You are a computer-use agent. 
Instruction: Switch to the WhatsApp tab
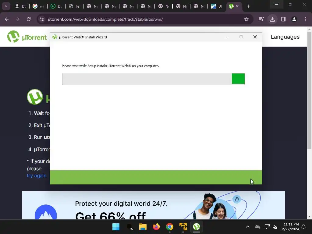tap(56, 6)
